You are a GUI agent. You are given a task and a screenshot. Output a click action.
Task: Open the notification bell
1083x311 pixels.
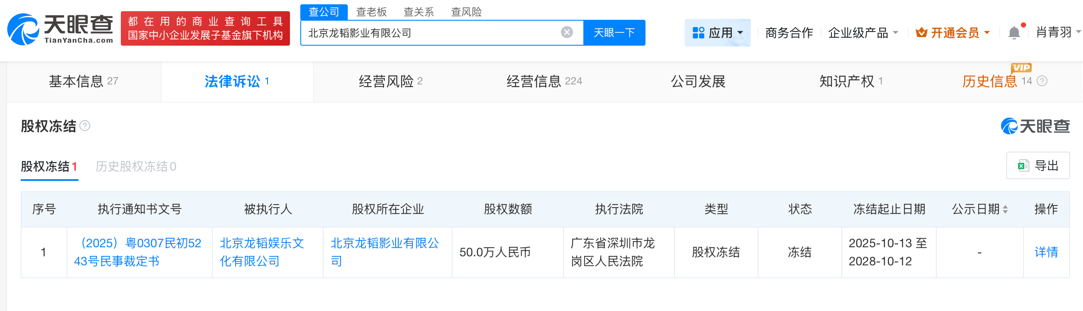coord(1014,33)
